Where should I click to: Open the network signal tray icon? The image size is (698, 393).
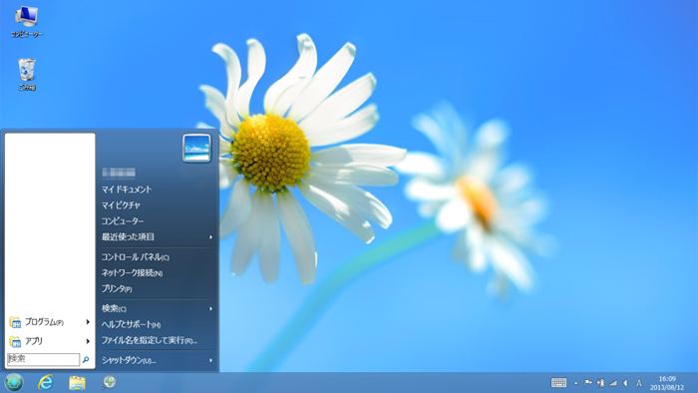coord(613,383)
